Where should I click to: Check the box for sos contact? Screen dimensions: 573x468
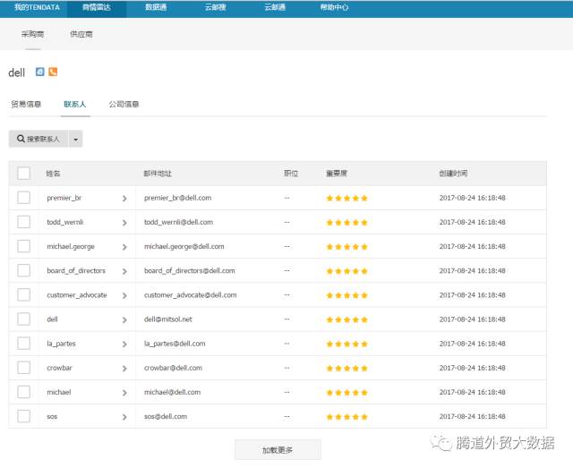pyautogui.click(x=24, y=416)
